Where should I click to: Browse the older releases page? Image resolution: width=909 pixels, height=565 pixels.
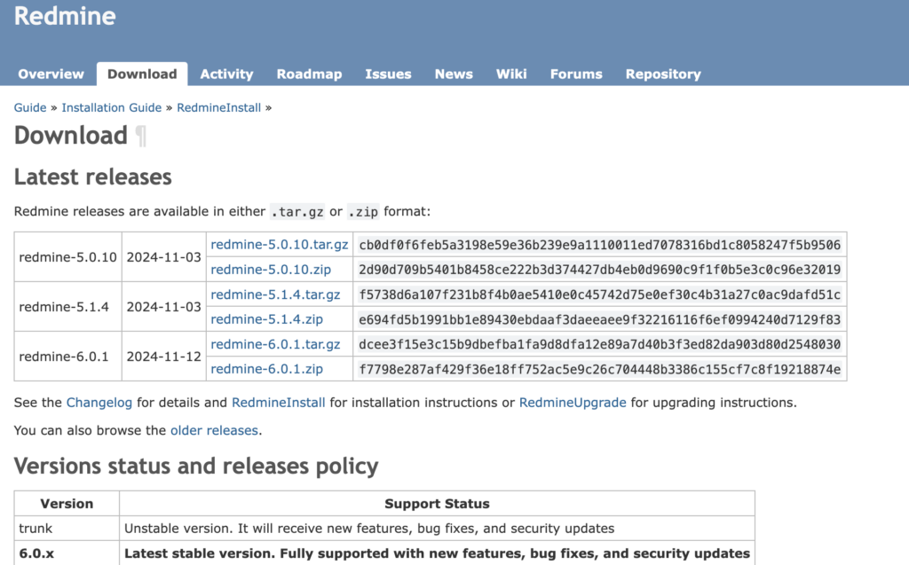(x=214, y=429)
